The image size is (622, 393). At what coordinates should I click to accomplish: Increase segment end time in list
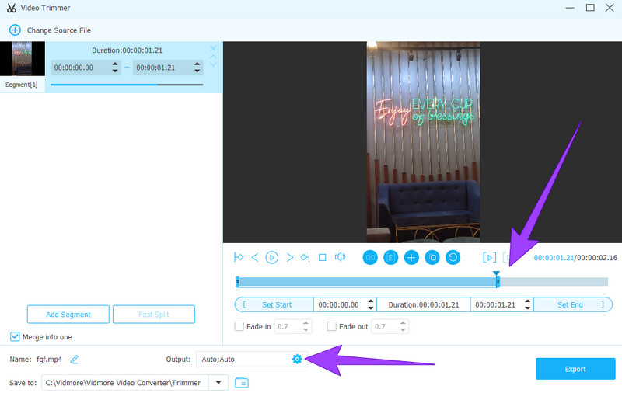(x=197, y=64)
